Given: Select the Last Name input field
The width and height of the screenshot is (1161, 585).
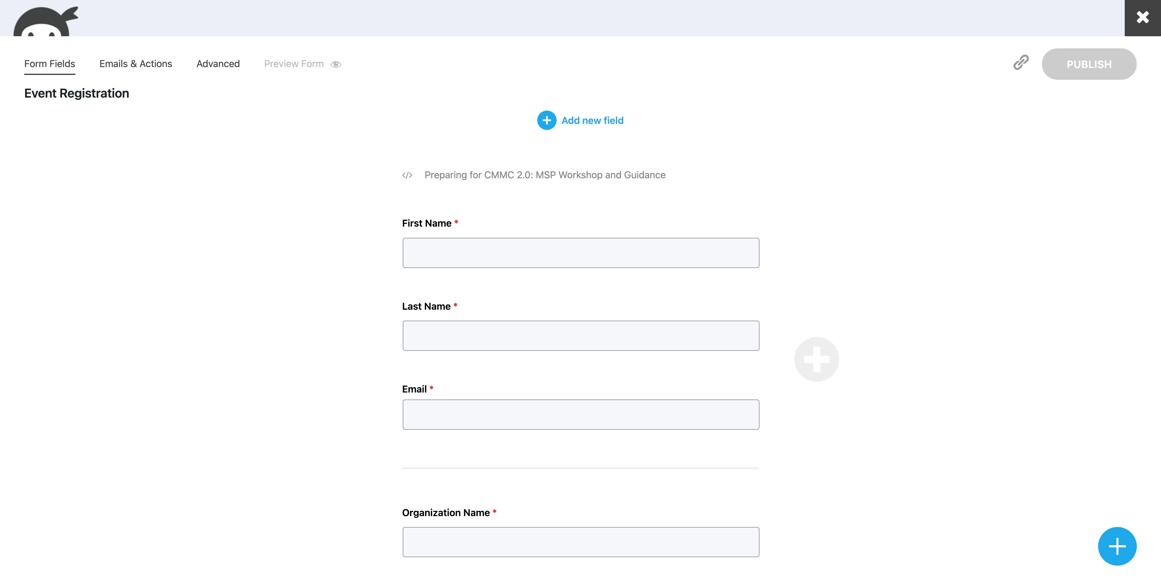Looking at the screenshot, I should pyautogui.click(x=580, y=336).
